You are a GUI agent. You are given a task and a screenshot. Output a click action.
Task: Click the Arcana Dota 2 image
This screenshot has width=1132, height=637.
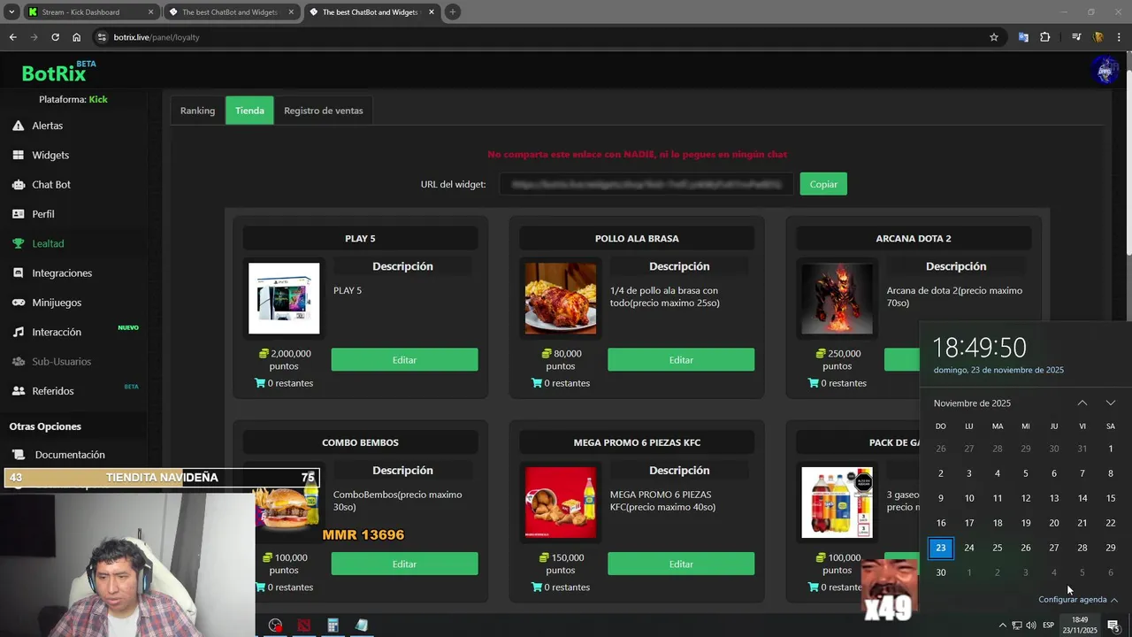837,298
